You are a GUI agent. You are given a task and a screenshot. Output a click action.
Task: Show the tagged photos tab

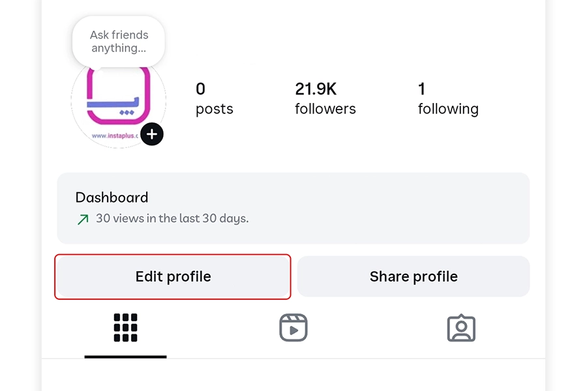point(461,328)
